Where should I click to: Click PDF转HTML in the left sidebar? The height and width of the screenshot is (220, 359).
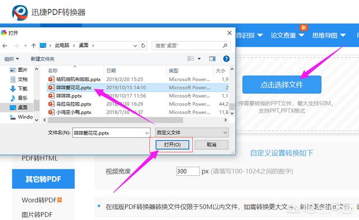point(40,158)
